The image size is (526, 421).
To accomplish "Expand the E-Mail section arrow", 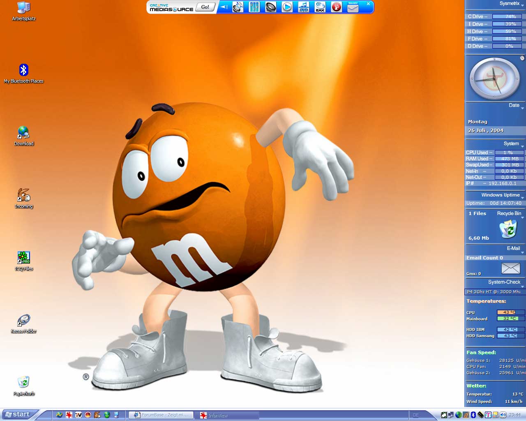I will coord(522,252).
